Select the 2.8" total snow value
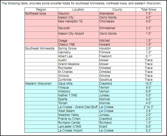Image resolution: width=167 pixels, height=136 pixels. click(149, 111)
